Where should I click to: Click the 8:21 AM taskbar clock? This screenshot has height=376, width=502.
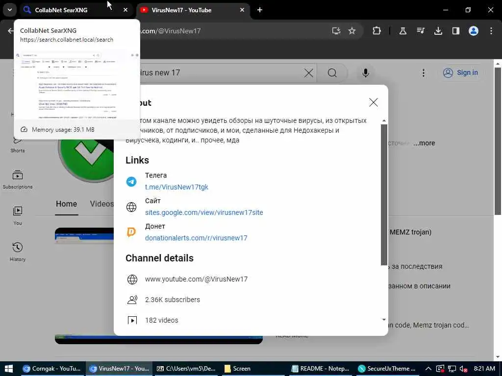click(x=484, y=368)
